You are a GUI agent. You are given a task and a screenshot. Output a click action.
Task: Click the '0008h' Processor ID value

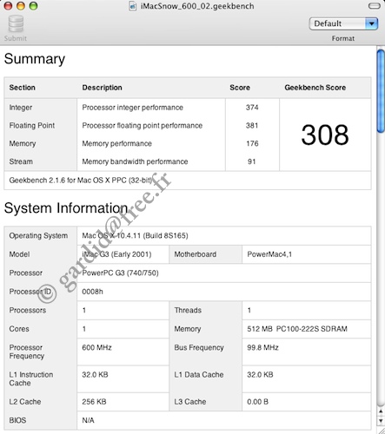click(92, 292)
